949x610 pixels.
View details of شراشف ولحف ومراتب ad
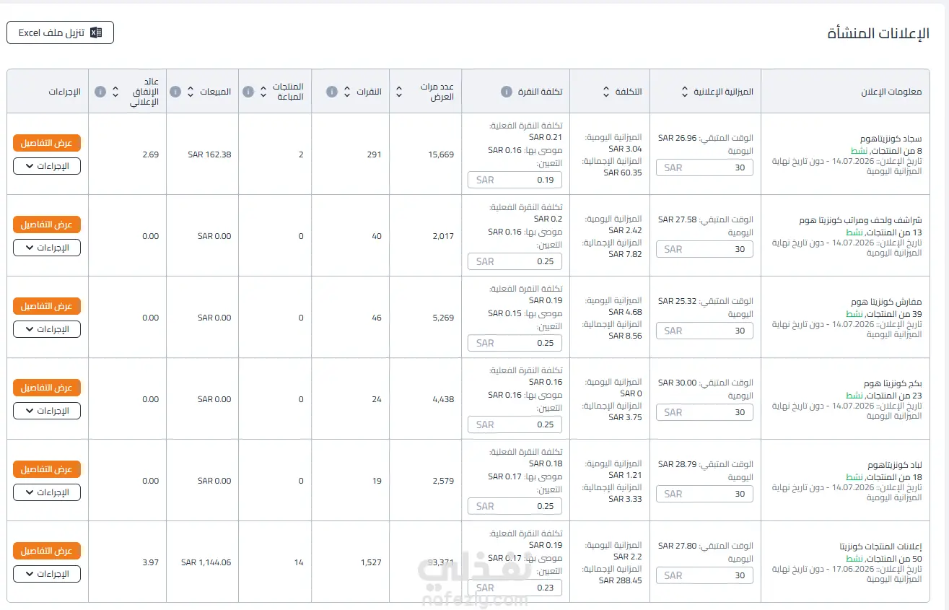(x=47, y=225)
